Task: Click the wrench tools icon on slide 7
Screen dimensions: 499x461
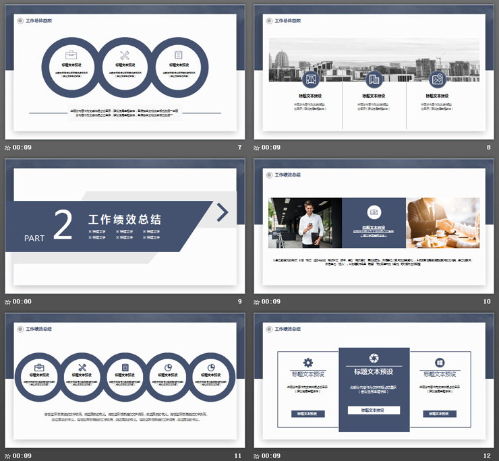Action: coord(125,55)
